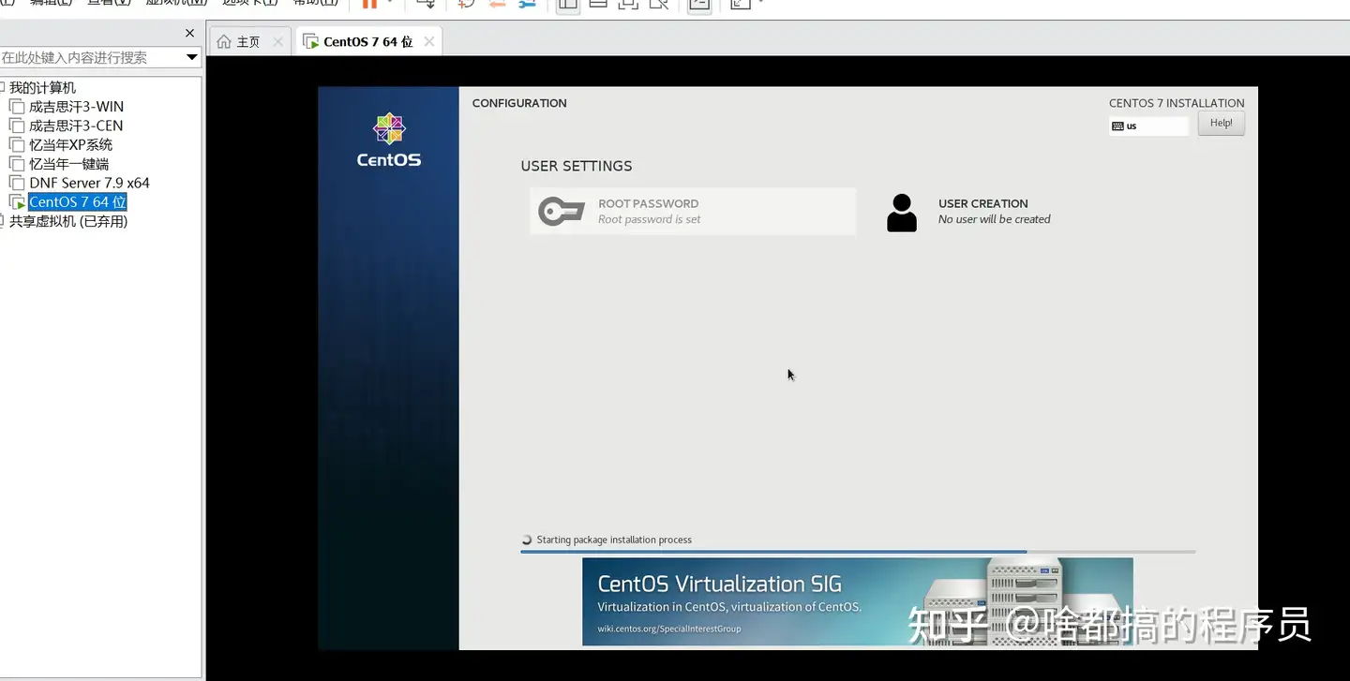Open USER CREATION via the person icon
This screenshot has width=1350, height=681.
902,213
